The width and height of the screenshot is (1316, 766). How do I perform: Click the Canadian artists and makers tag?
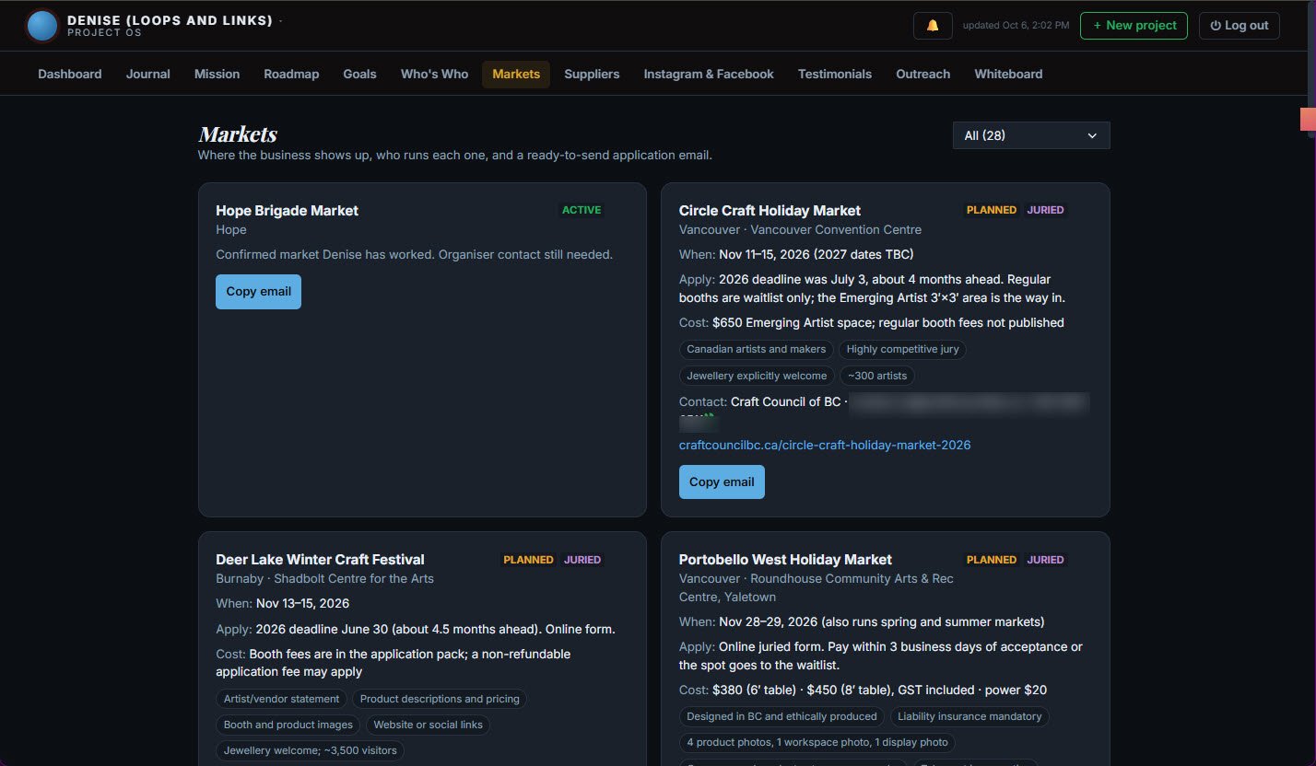[x=757, y=350]
